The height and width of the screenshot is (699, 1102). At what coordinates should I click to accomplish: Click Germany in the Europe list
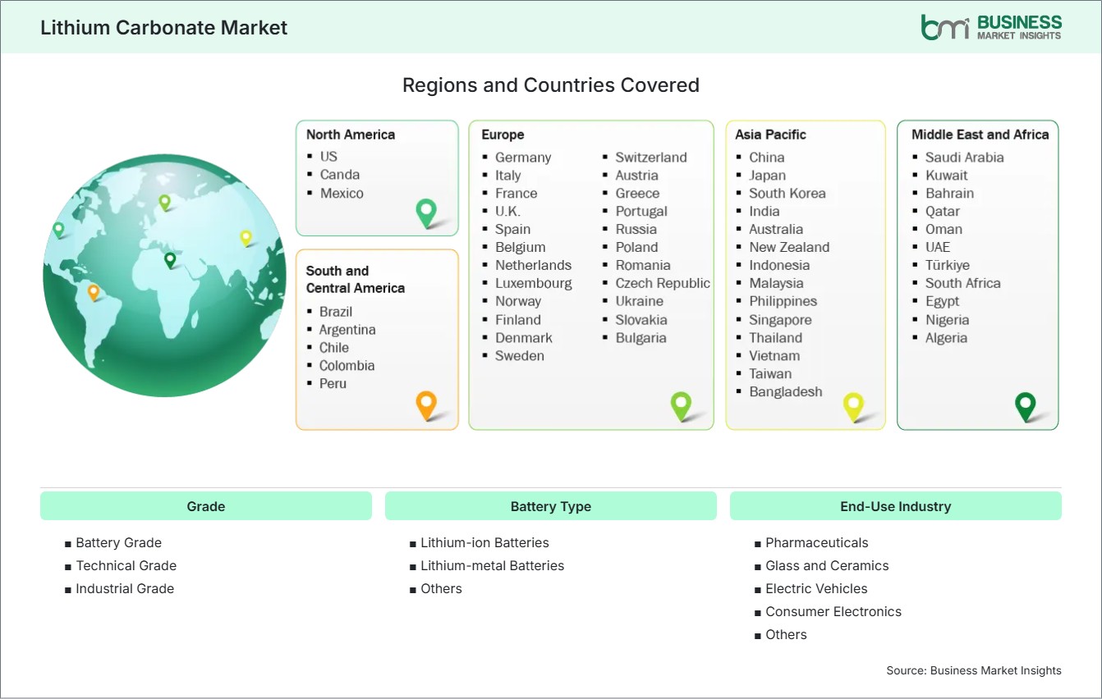pos(523,158)
